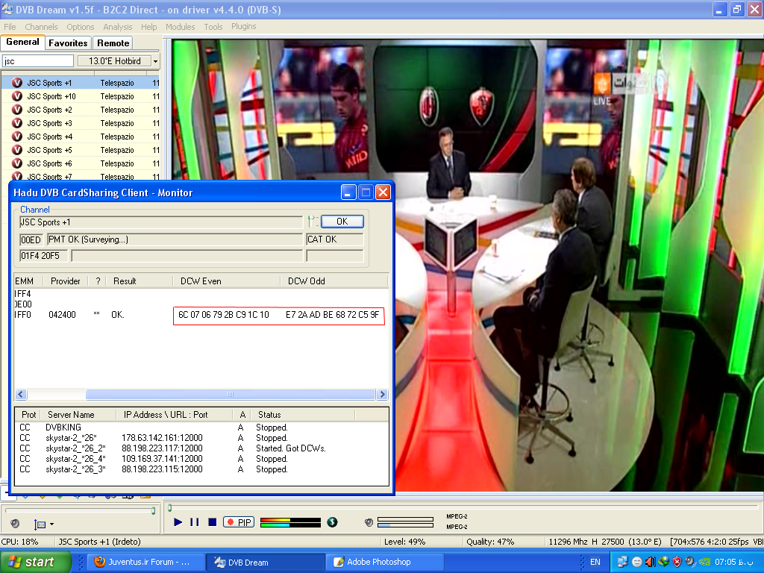Switch to Juventus.ir Forum Firefox taskbar button

[145, 563]
